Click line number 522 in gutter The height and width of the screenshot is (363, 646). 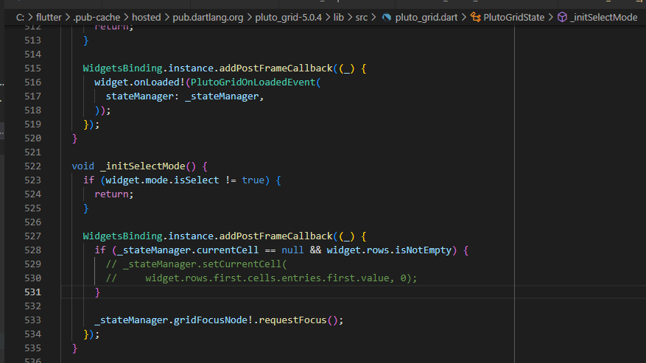click(32, 166)
